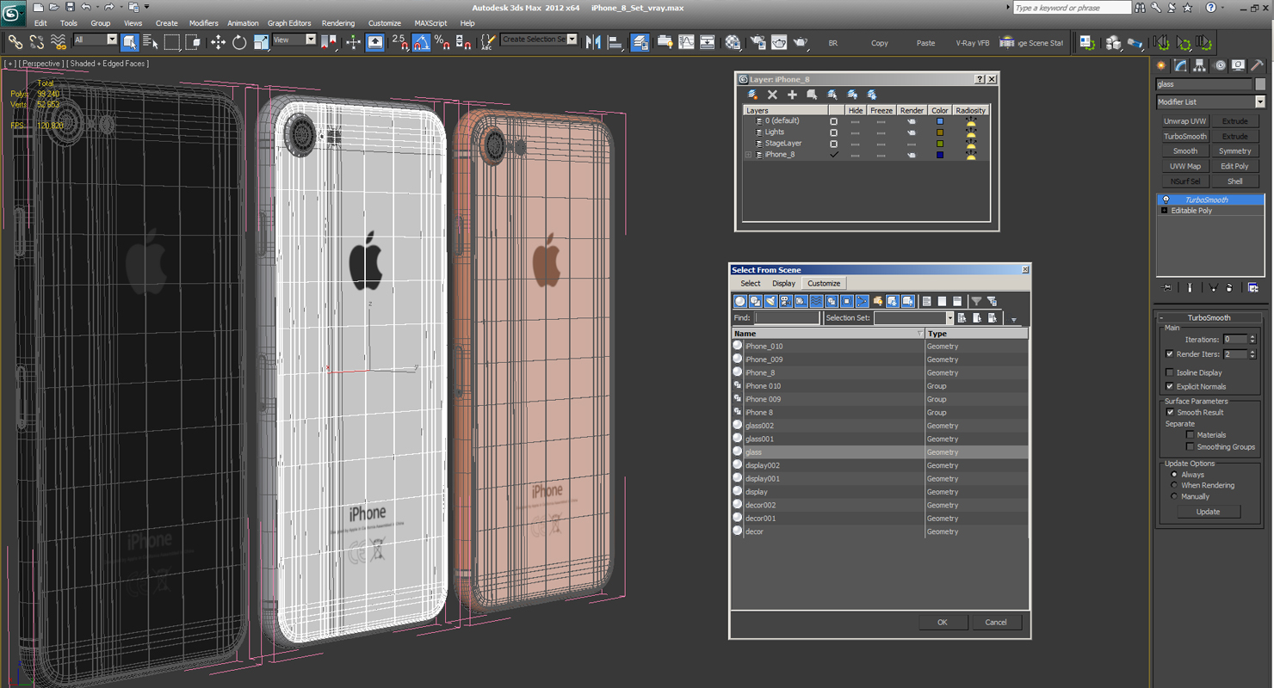Open the Select by Name tool

point(151,41)
